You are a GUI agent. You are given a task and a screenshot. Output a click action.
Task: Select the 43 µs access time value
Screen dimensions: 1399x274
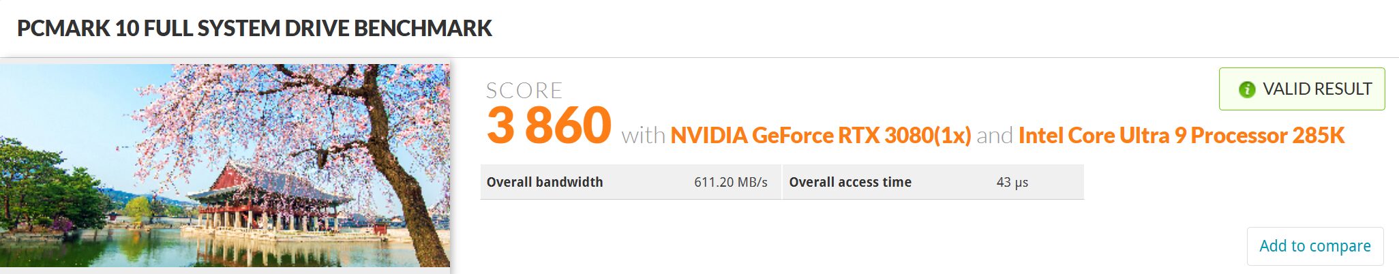tap(1012, 182)
